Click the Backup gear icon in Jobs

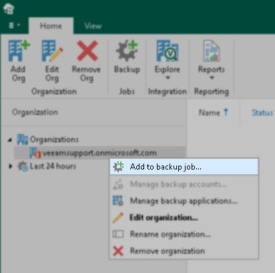(127, 51)
